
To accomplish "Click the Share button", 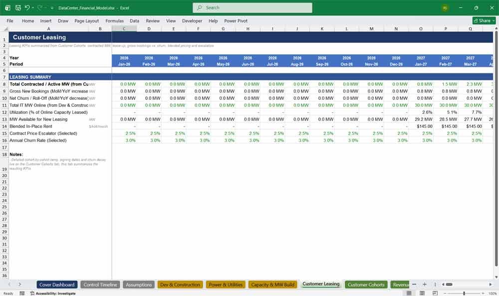I will click(x=484, y=20).
